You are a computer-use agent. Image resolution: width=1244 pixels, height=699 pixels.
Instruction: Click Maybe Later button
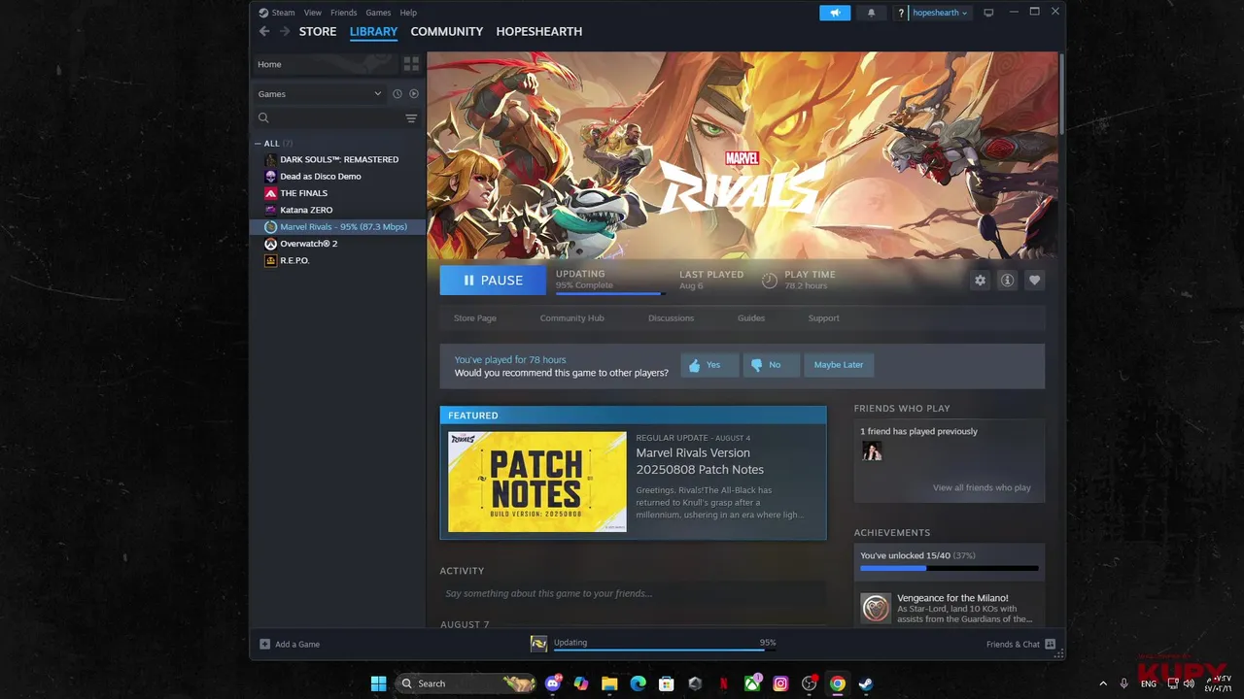tap(839, 365)
